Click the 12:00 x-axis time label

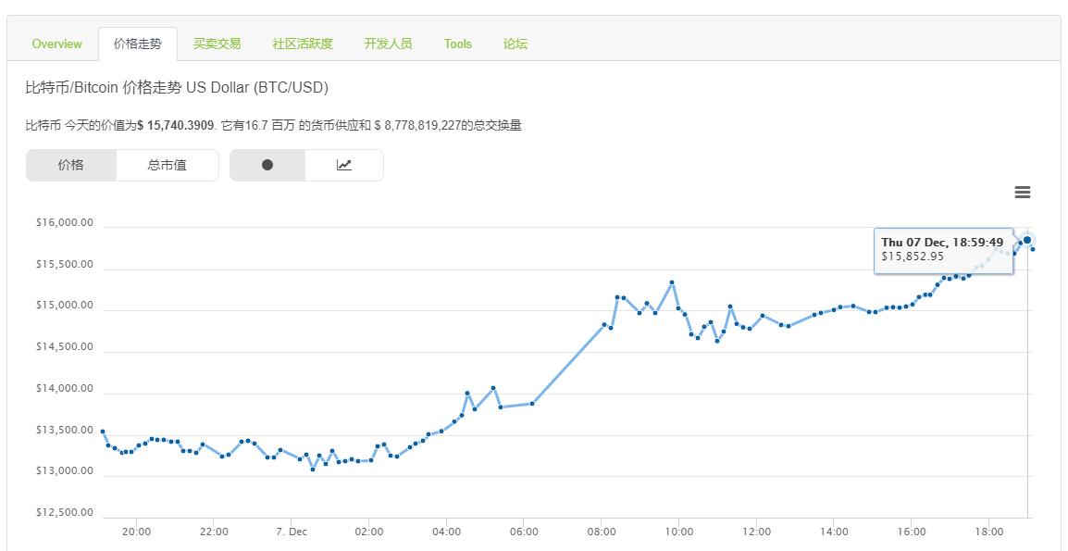pyautogui.click(x=757, y=532)
